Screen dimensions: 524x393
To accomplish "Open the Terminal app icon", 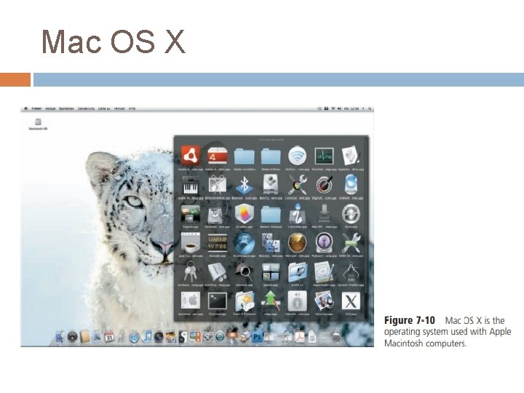I will [217, 301].
